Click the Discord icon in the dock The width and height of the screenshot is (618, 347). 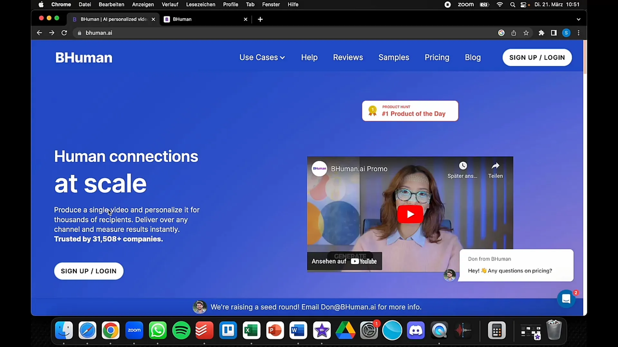[x=416, y=331]
